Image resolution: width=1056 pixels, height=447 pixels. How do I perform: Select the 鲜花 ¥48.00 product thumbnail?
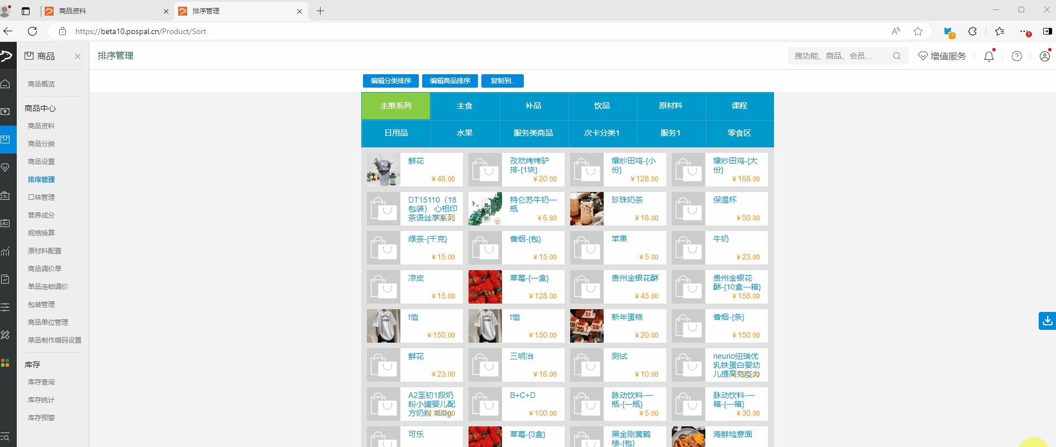(x=384, y=170)
